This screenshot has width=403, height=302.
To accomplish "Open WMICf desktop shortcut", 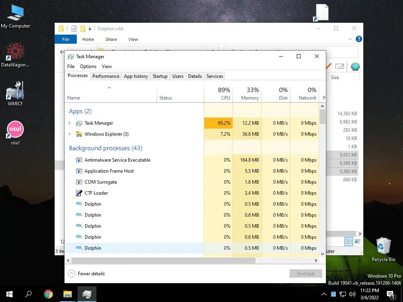I will (15, 93).
